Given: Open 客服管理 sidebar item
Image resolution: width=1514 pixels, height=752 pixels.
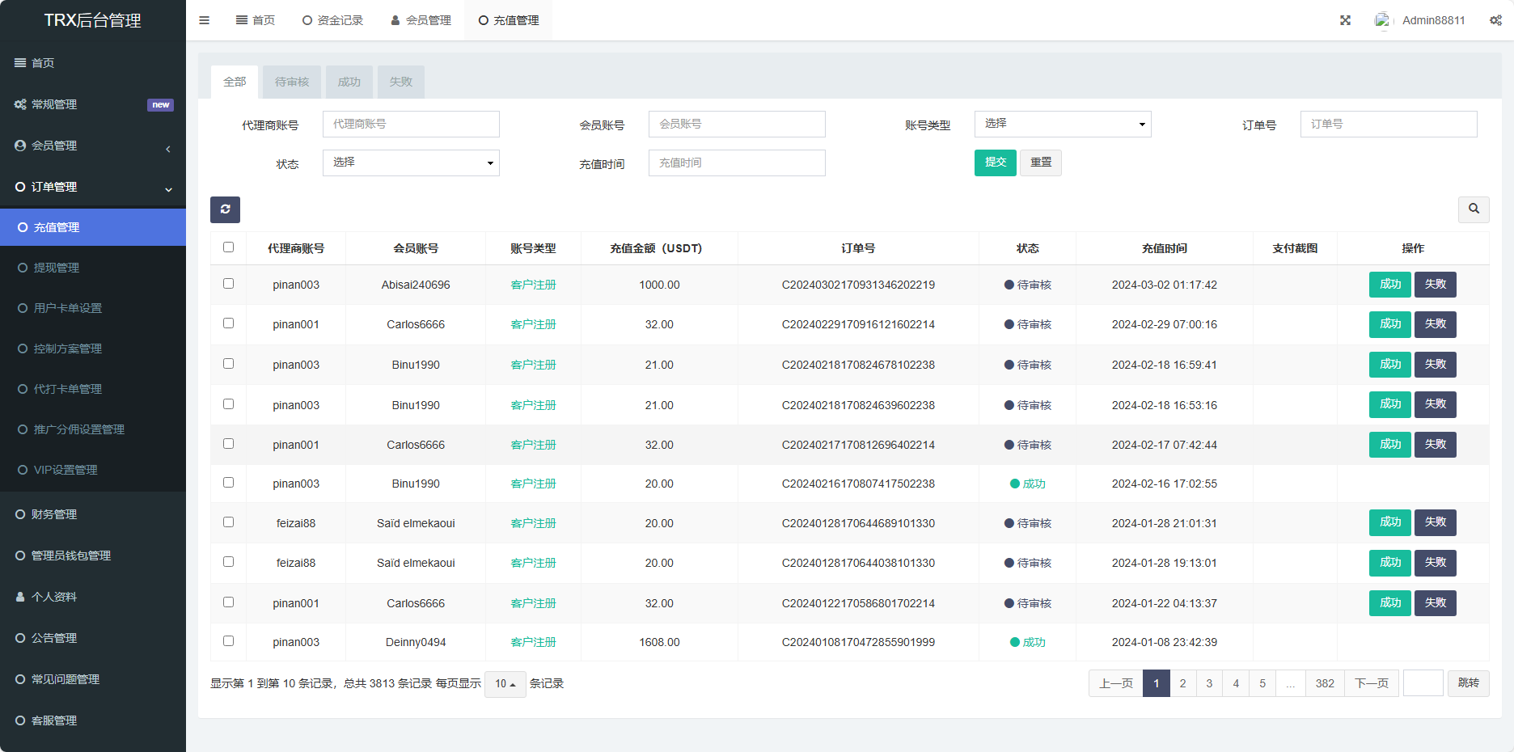Looking at the screenshot, I should coord(93,720).
